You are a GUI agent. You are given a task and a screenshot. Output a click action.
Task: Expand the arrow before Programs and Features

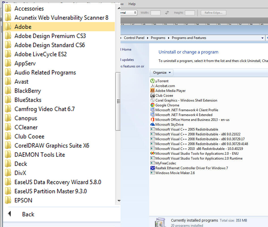[169, 38]
